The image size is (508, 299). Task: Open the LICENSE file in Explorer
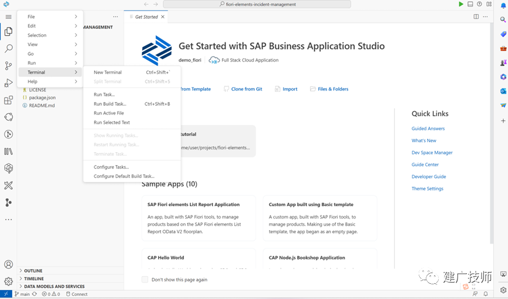tap(38, 90)
